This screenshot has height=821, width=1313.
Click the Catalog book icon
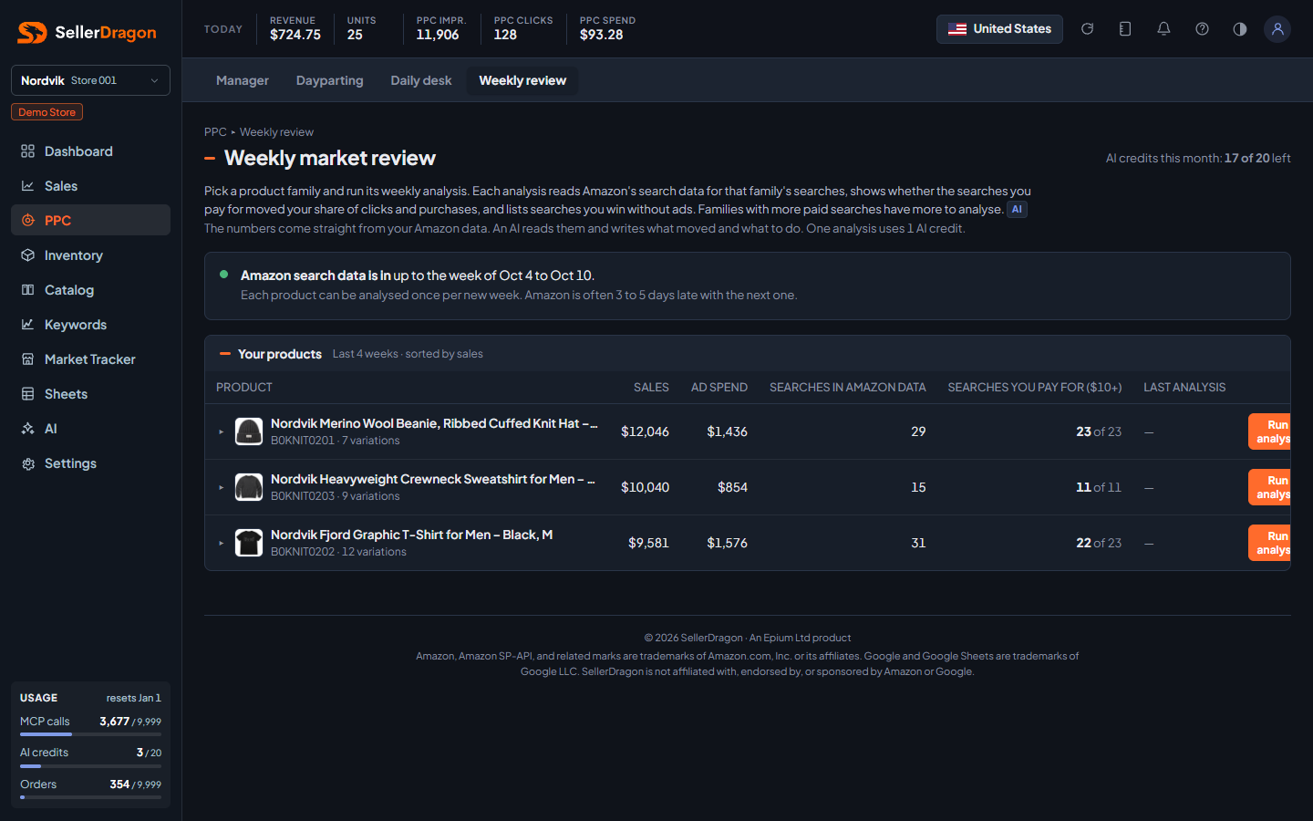28,290
